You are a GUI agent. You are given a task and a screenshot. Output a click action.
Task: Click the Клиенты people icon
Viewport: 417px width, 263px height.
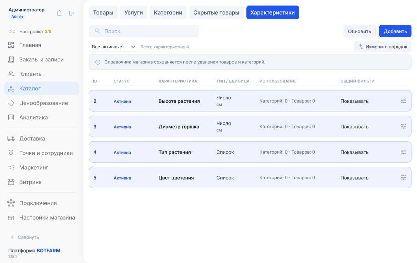coord(11,74)
